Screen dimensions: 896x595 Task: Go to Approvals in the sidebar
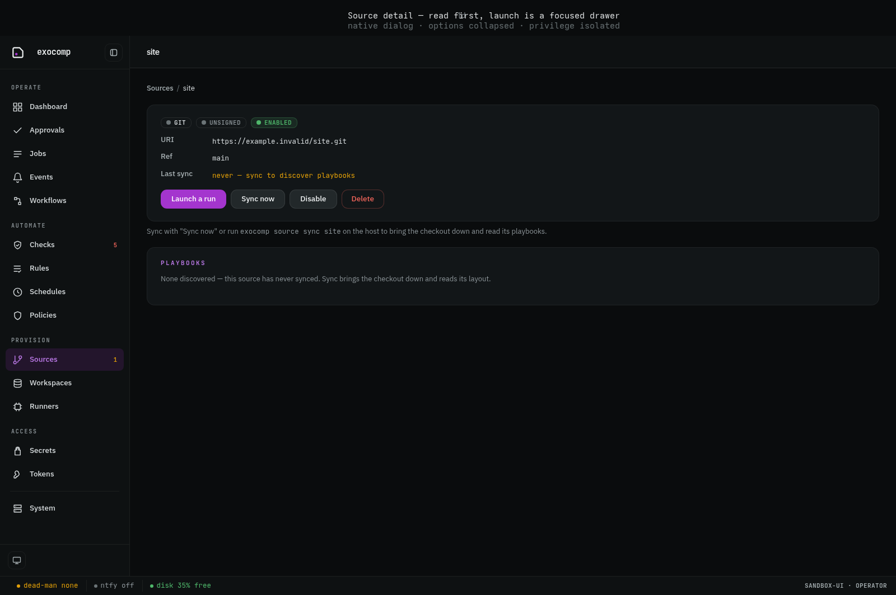(64, 130)
